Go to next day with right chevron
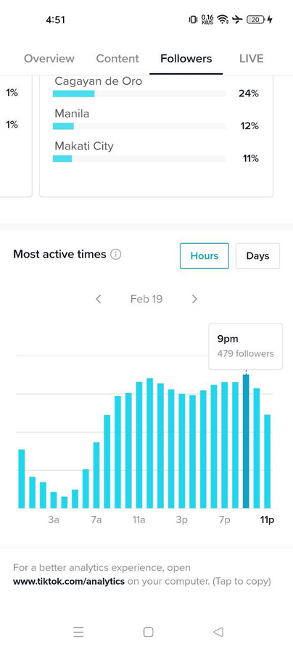This screenshot has height=650, width=293. 194,299
